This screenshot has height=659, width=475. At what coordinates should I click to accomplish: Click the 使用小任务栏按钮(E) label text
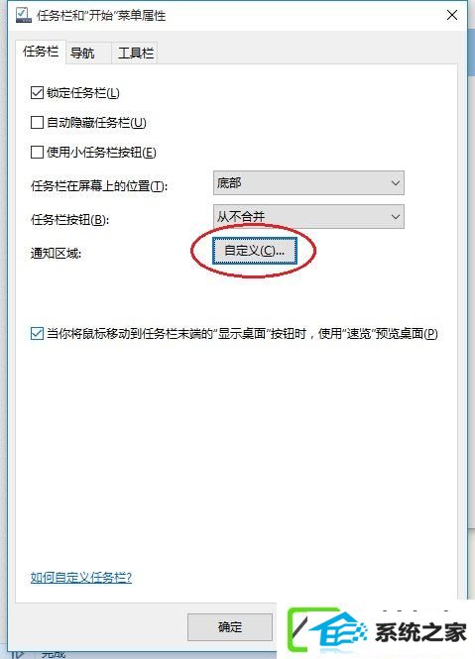click(101, 153)
